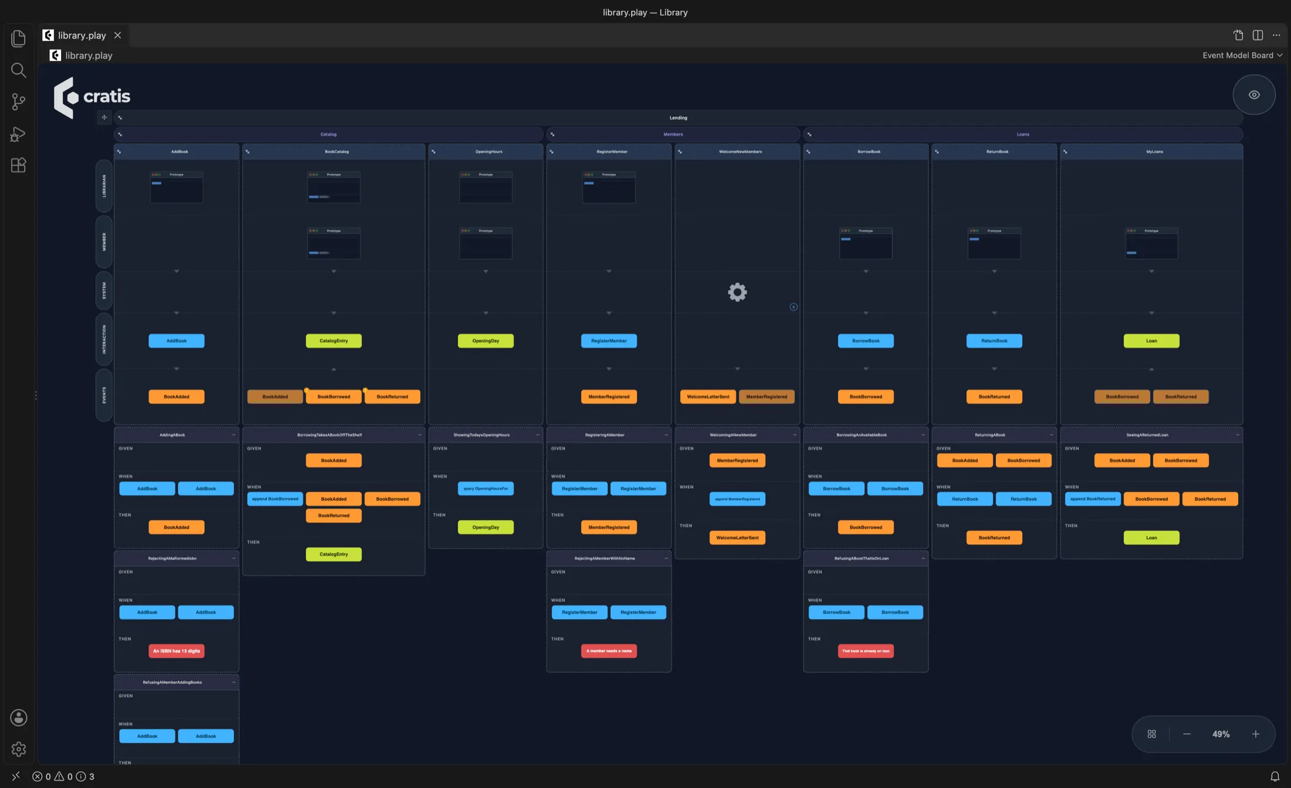The height and width of the screenshot is (788, 1291).
Task: Open the Explorer view in activity bar
Action: pos(18,38)
